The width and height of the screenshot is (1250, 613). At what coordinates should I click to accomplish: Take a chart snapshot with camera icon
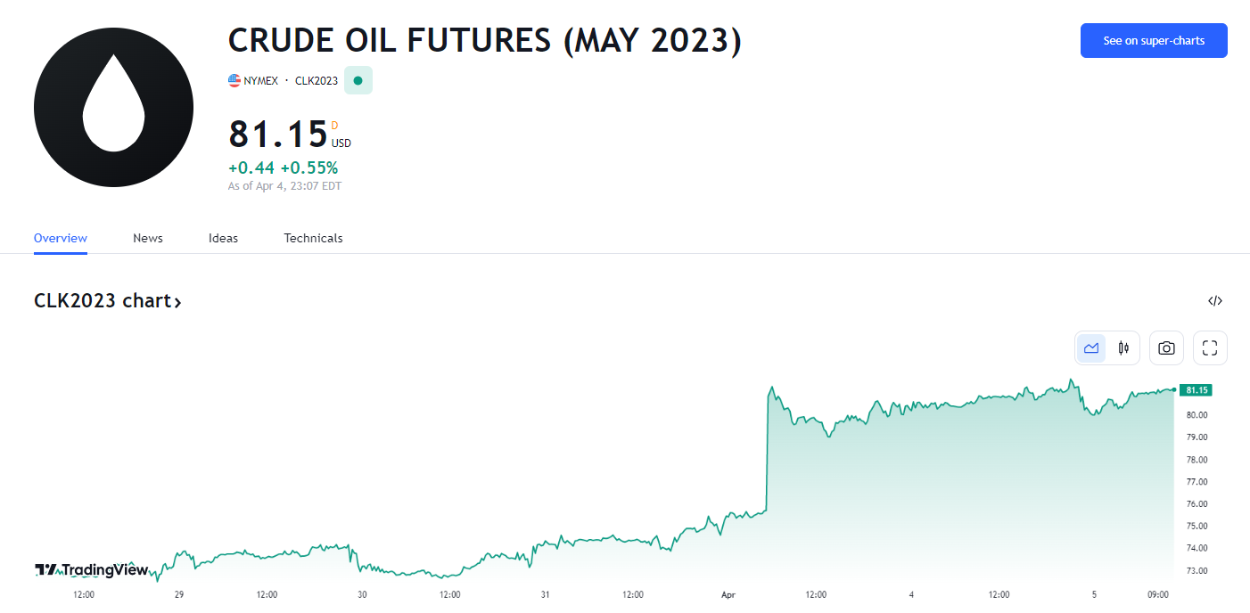click(x=1166, y=348)
